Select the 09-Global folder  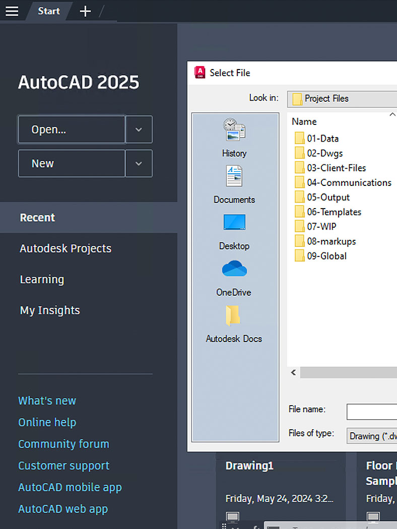(320, 256)
